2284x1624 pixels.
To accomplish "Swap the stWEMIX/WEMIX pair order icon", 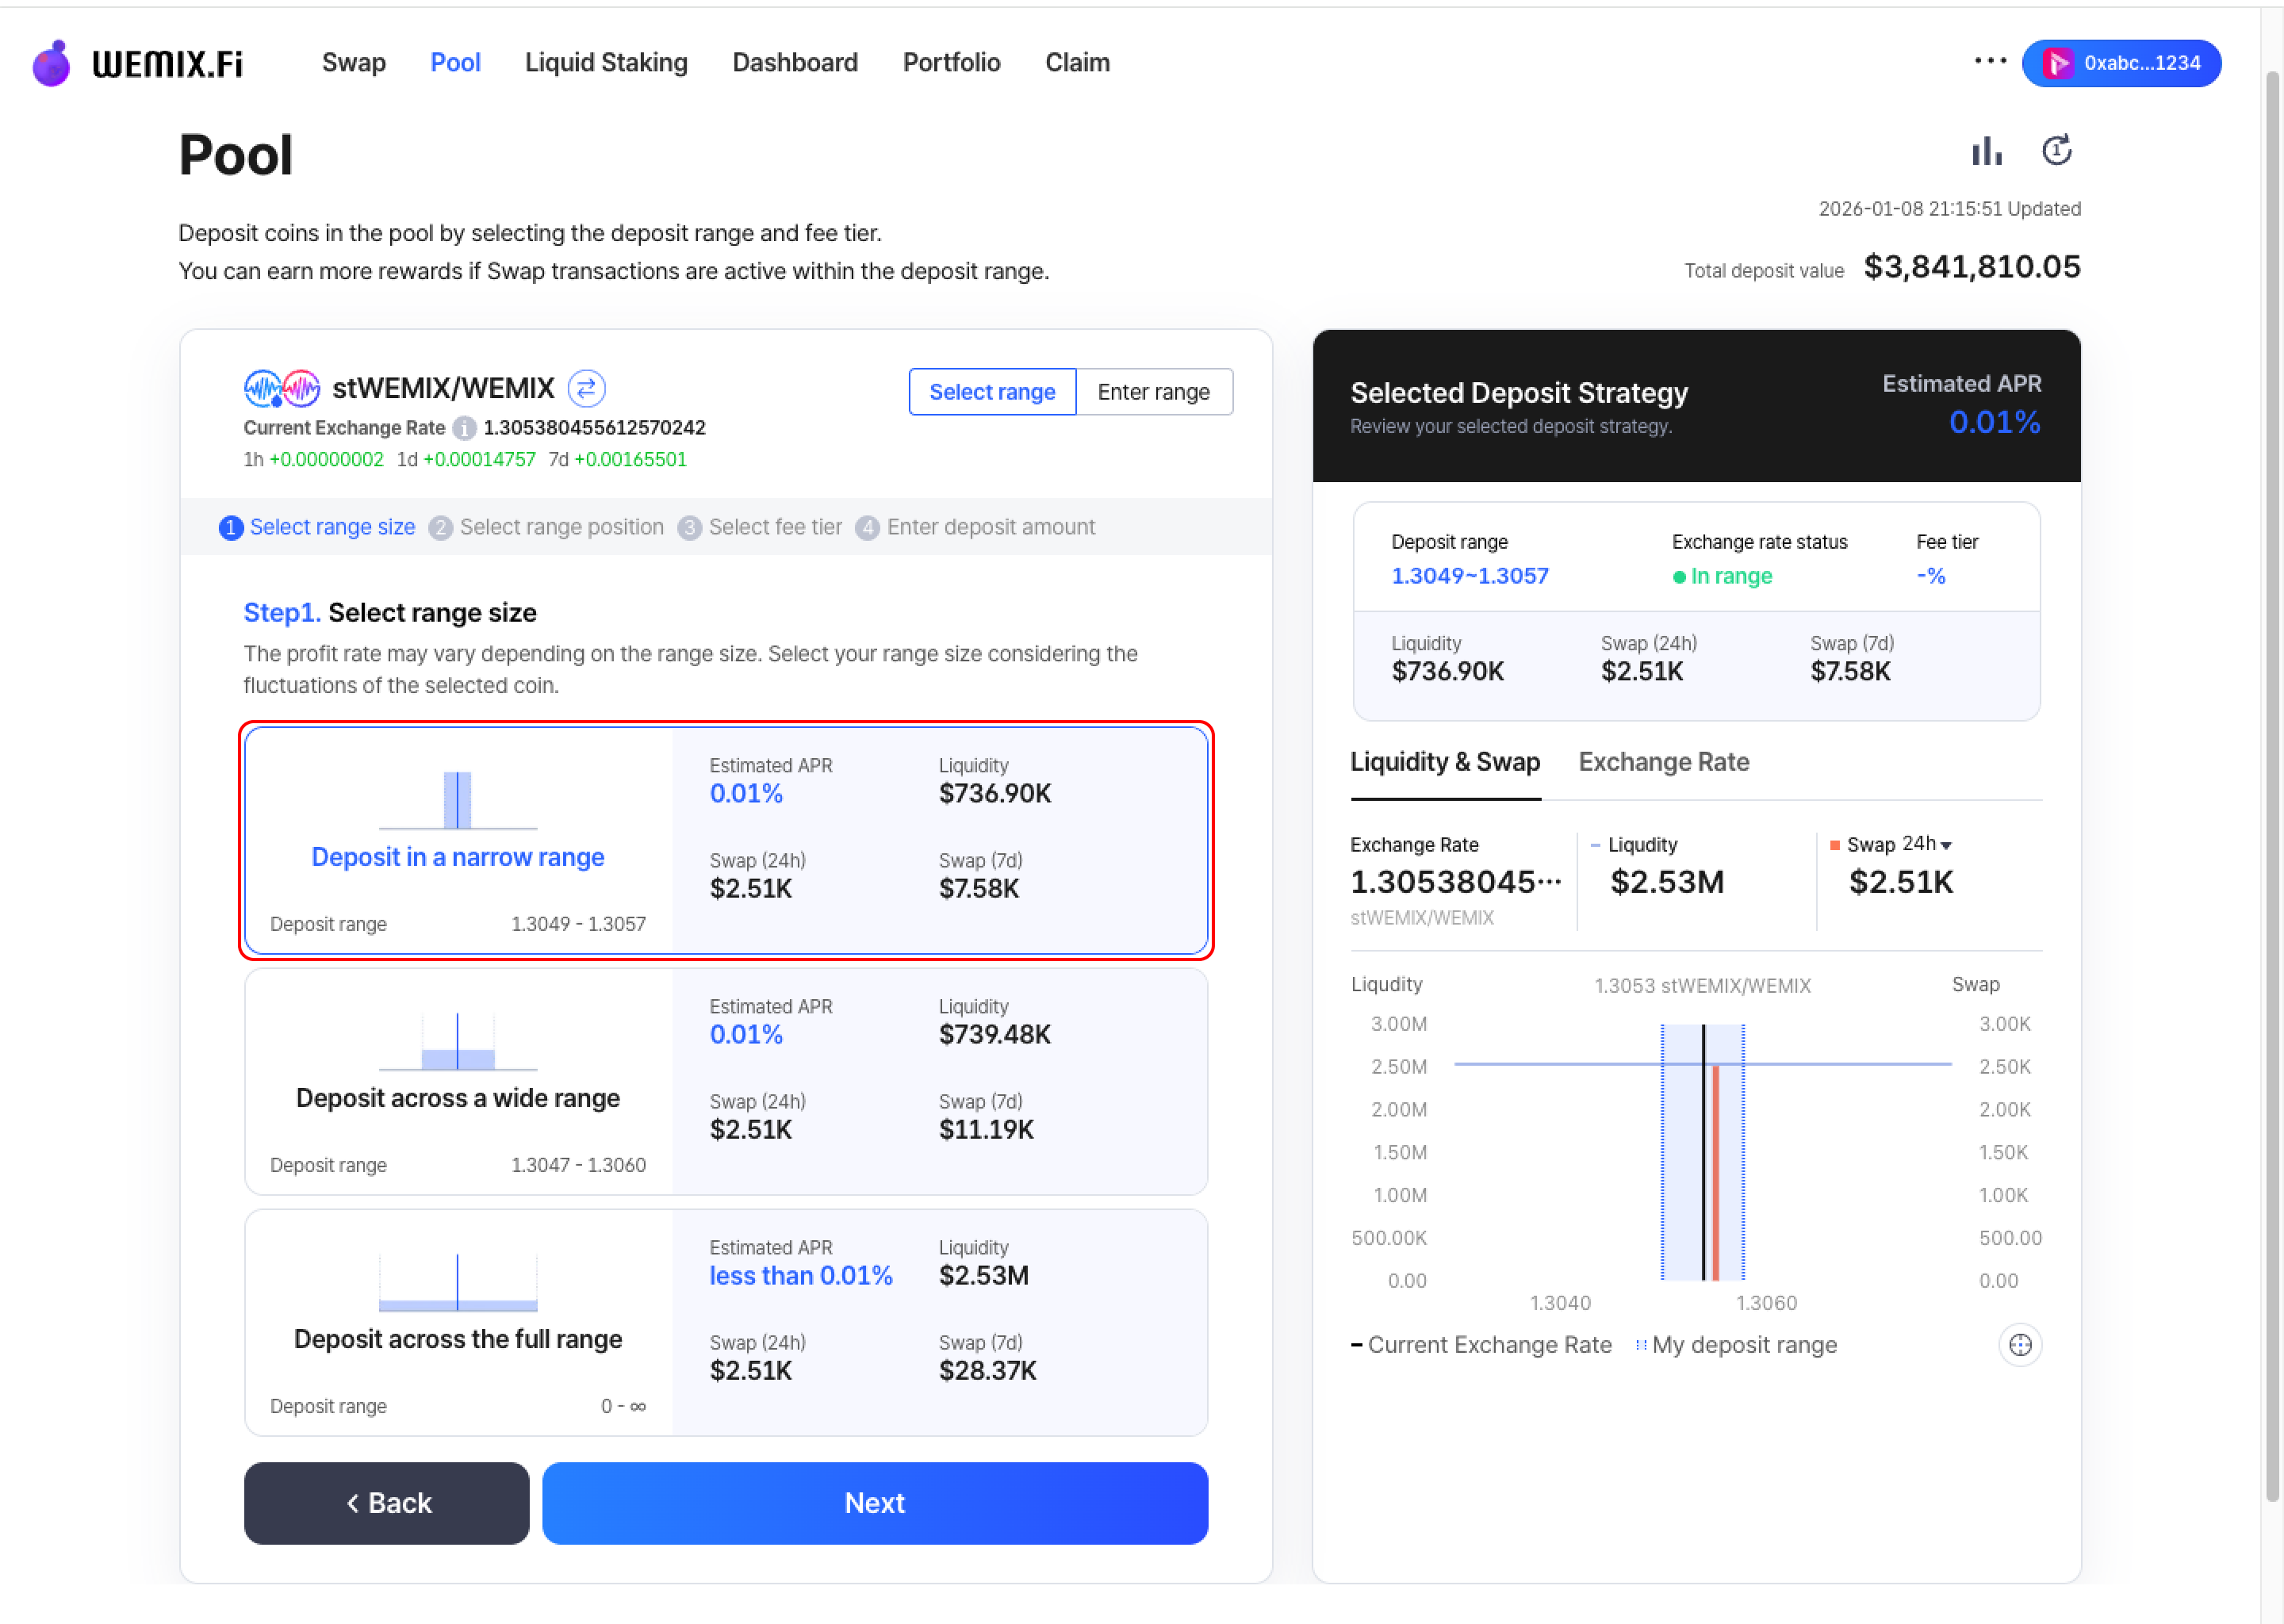I will click(x=586, y=388).
